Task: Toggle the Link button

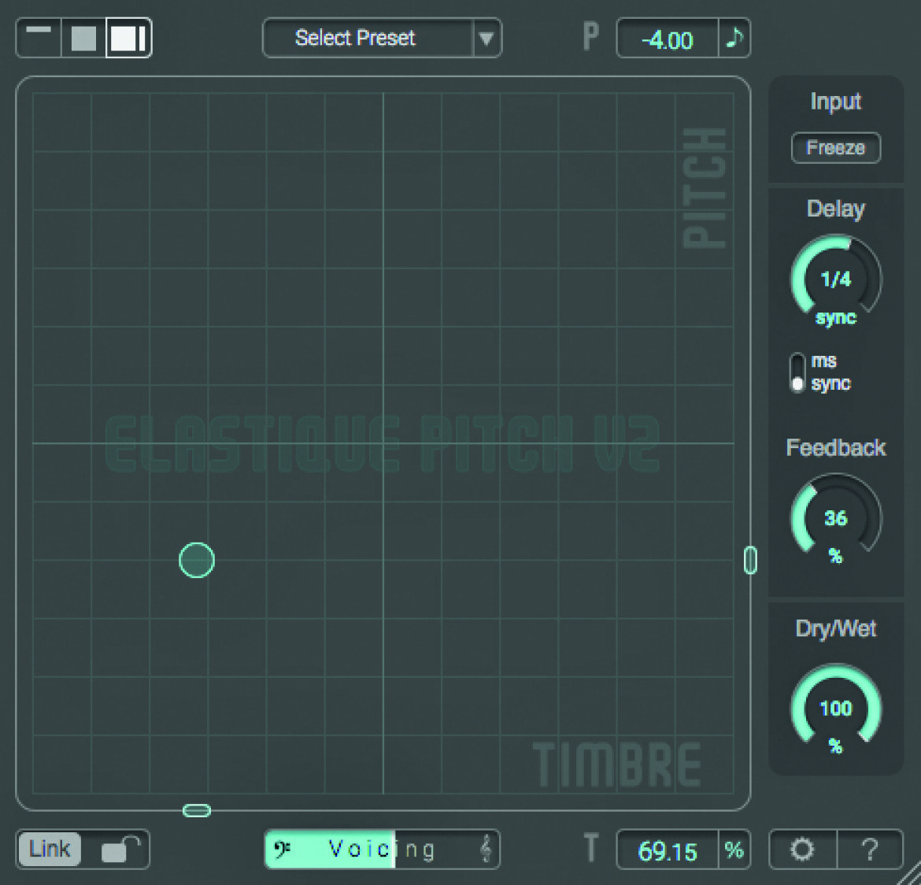Action: pyautogui.click(x=50, y=849)
